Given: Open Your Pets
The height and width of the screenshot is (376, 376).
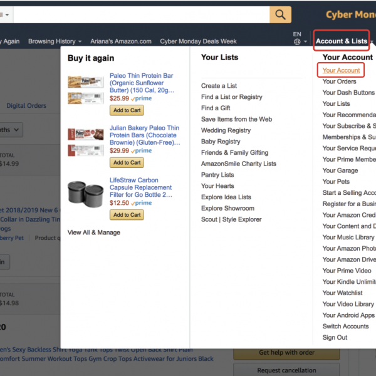Looking at the screenshot, I should [336, 182].
